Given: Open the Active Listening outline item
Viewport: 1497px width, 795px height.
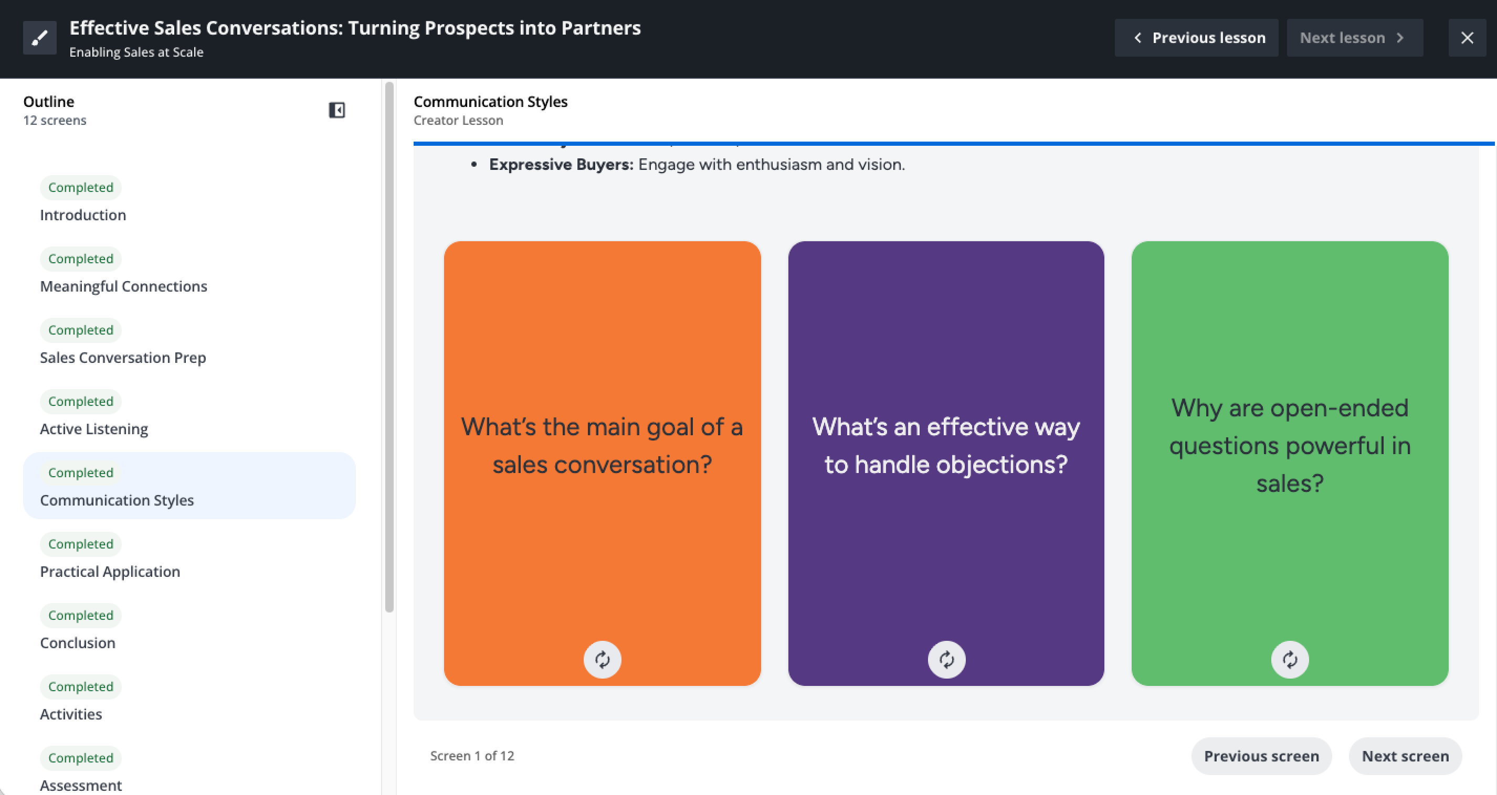Looking at the screenshot, I should point(93,429).
